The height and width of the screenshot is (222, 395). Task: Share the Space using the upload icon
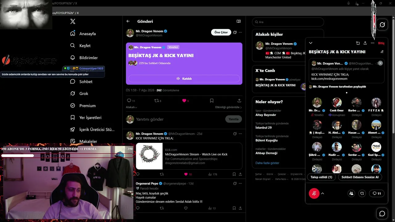tap(365, 43)
